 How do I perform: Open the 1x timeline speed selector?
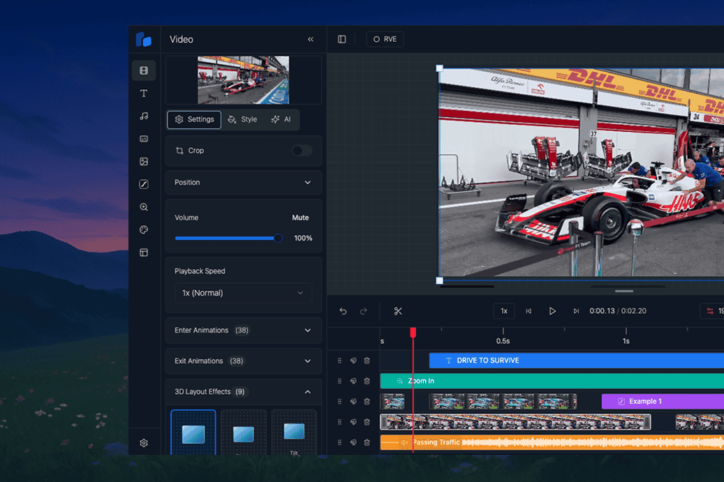pyautogui.click(x=504, y=311)
